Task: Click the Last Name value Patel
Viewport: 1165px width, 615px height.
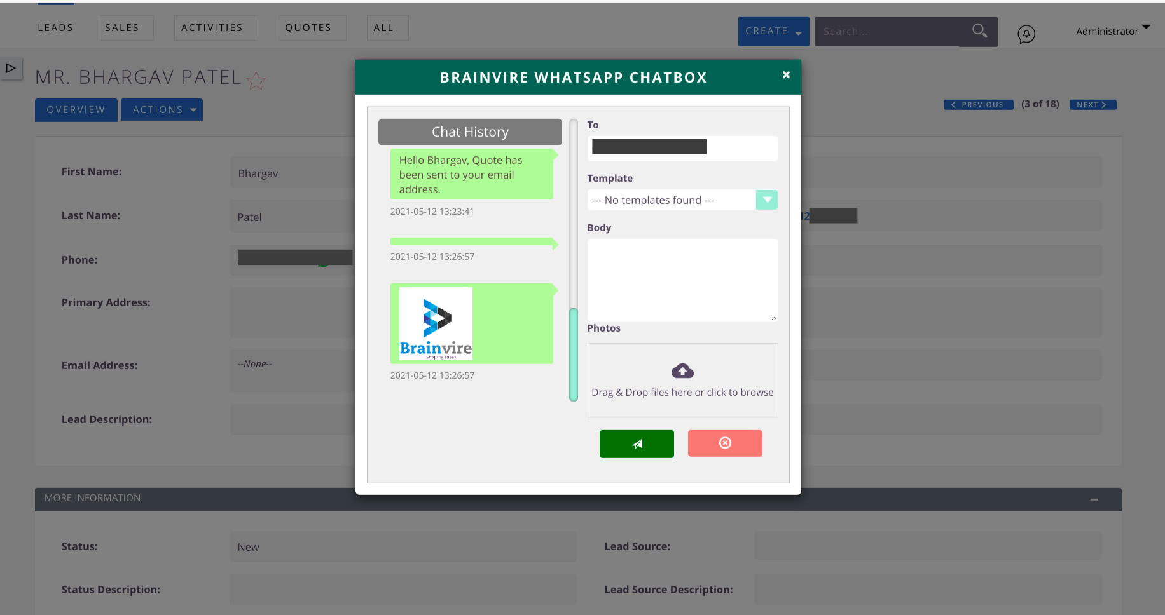Action: pyautogui.click(x=249, y=217)
